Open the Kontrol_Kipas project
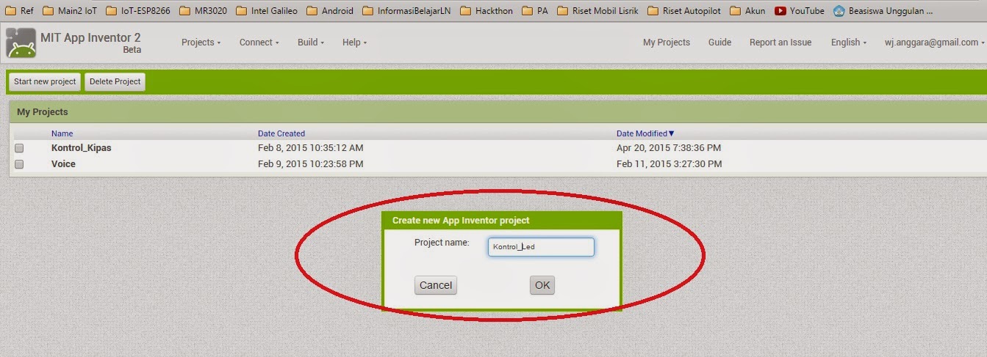The image size is (987, 357). [x=82, y=148]
